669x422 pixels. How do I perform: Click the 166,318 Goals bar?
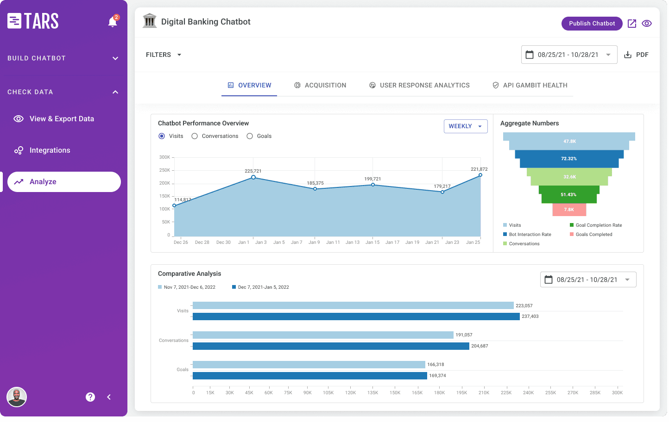click(310, 366)
